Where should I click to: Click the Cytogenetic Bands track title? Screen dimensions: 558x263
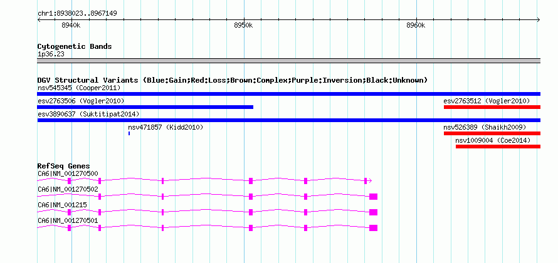click(x=75, y=46)
